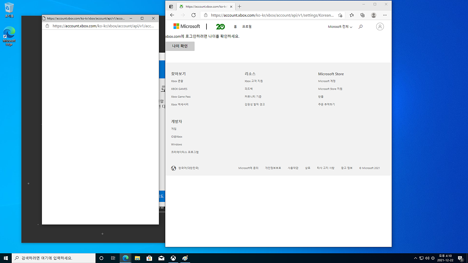The height and width of the screenshot is (263, 468).
Task: Open the 광고 정보 footer link
Action: (347, 168)
